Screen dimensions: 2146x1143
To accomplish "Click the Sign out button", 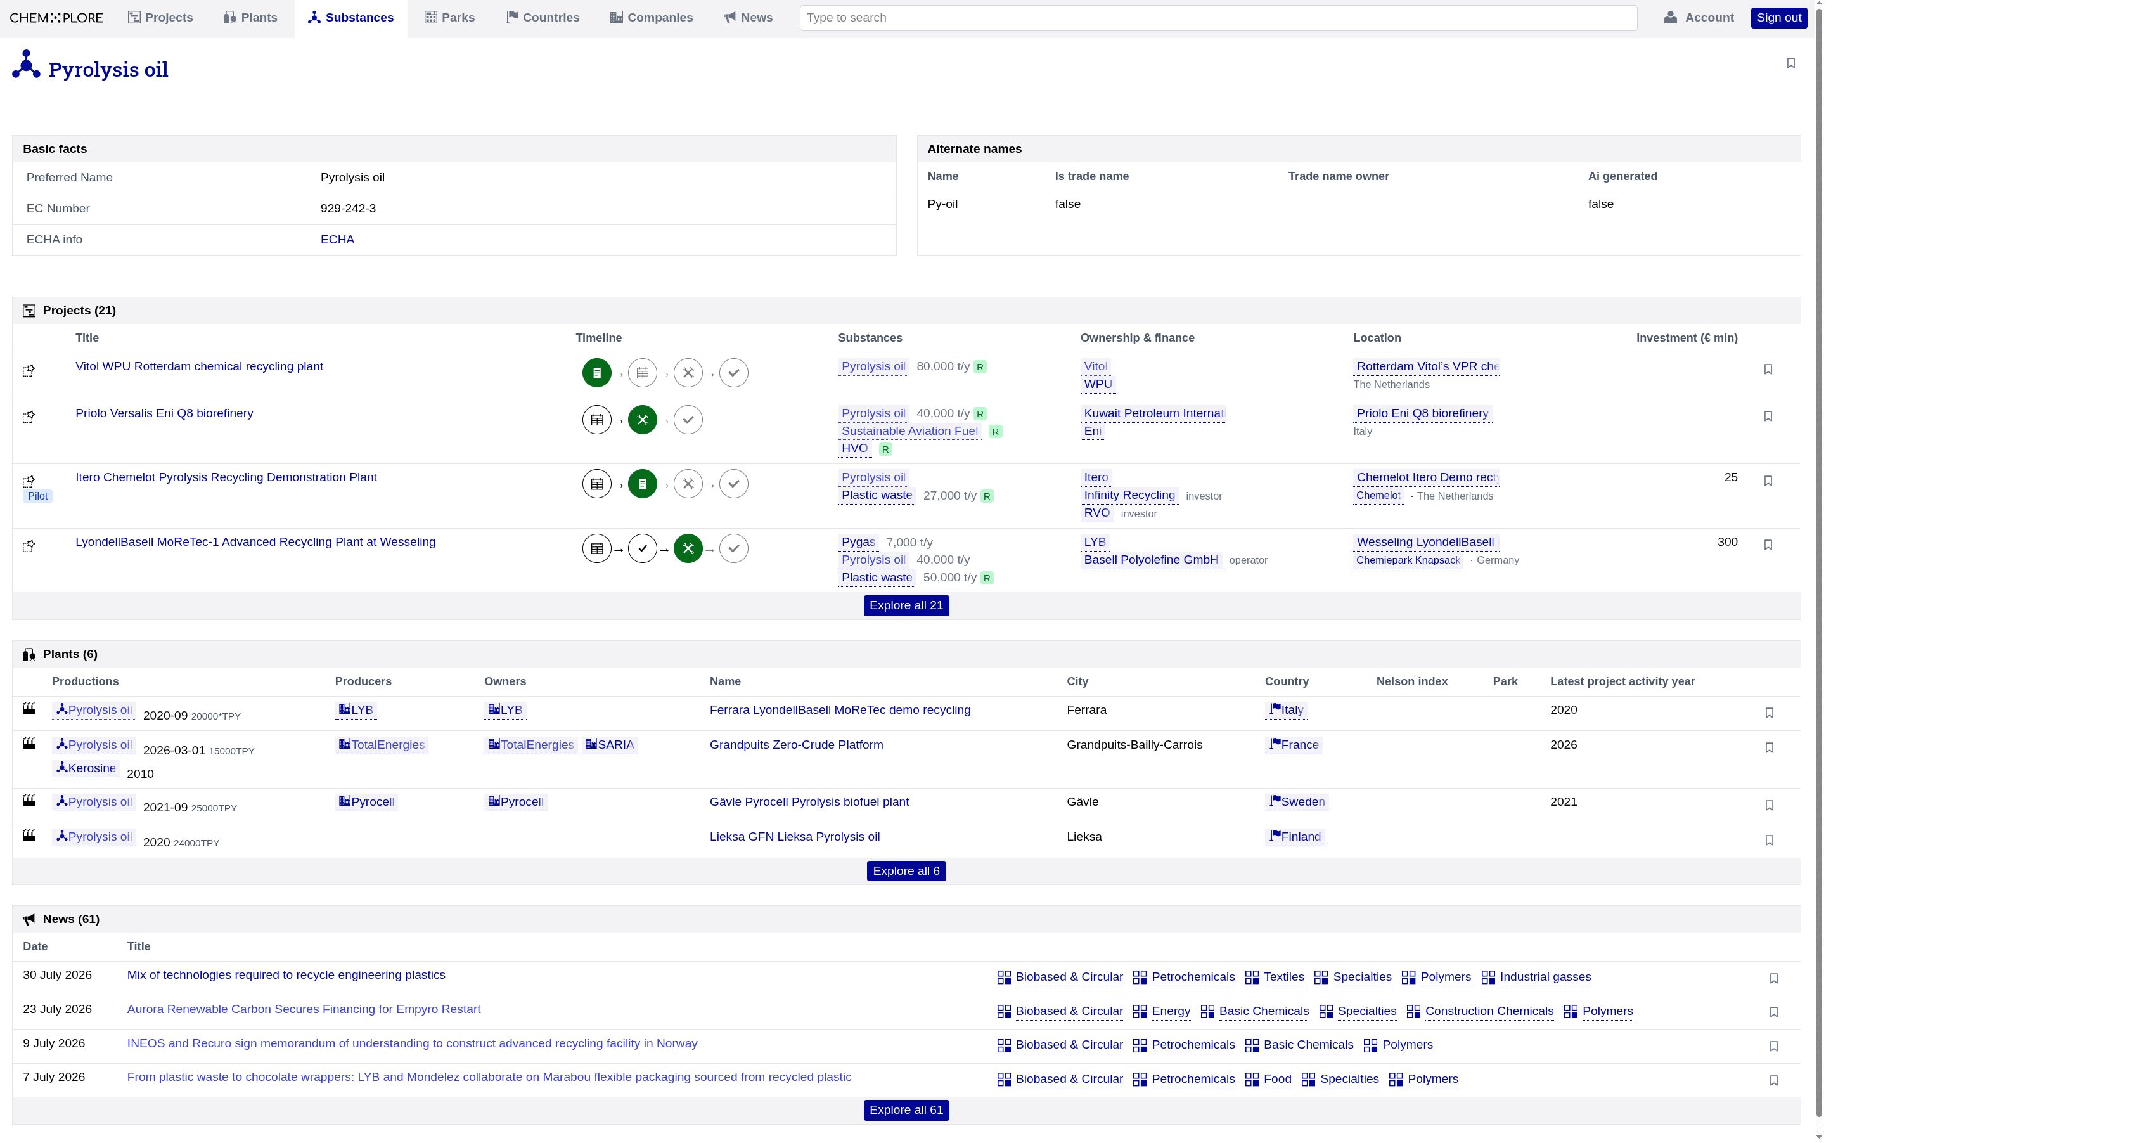I will pos(1778,18).
